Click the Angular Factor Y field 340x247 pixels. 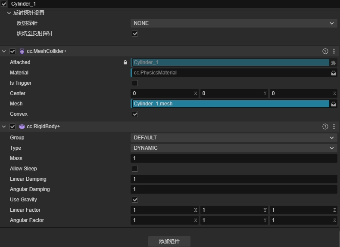pyautogui.click(x=234, y=220)
